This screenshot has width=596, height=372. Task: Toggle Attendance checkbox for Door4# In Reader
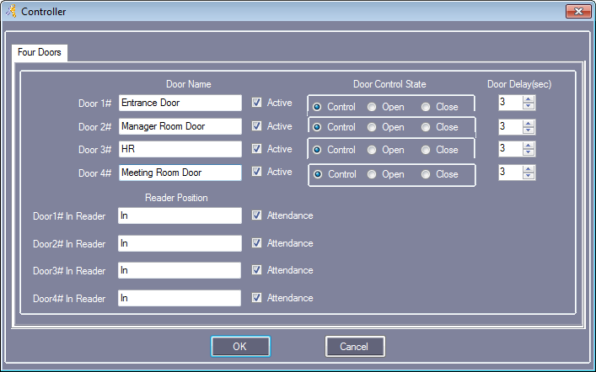coord(256,297)
